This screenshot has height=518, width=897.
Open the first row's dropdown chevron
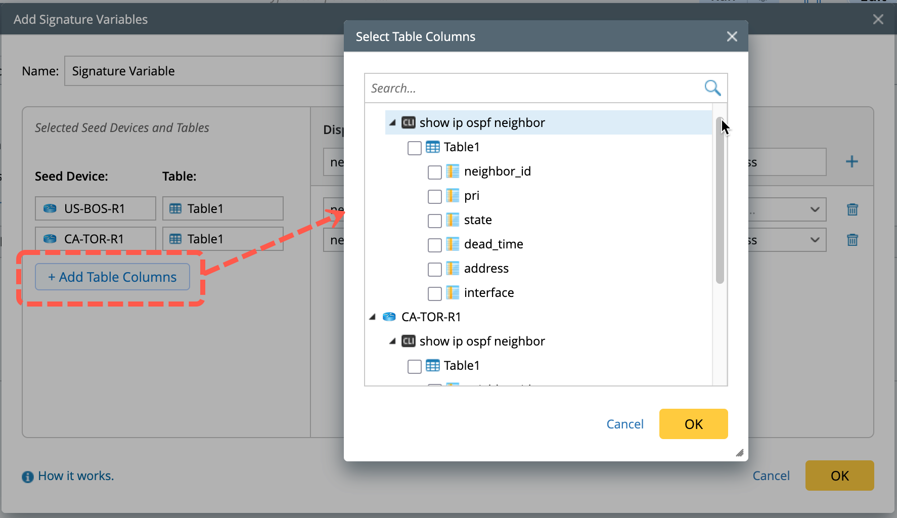coord(815,209)
